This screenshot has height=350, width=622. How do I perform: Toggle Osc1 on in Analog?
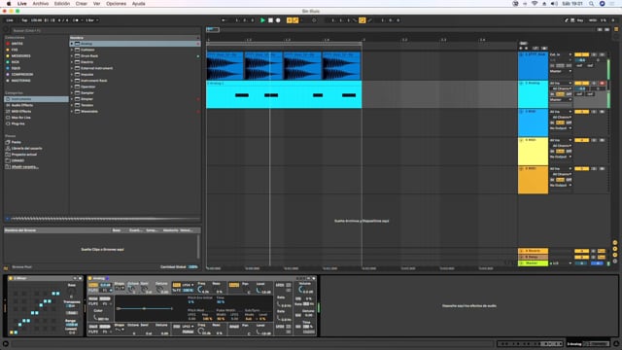coord(93,285)
